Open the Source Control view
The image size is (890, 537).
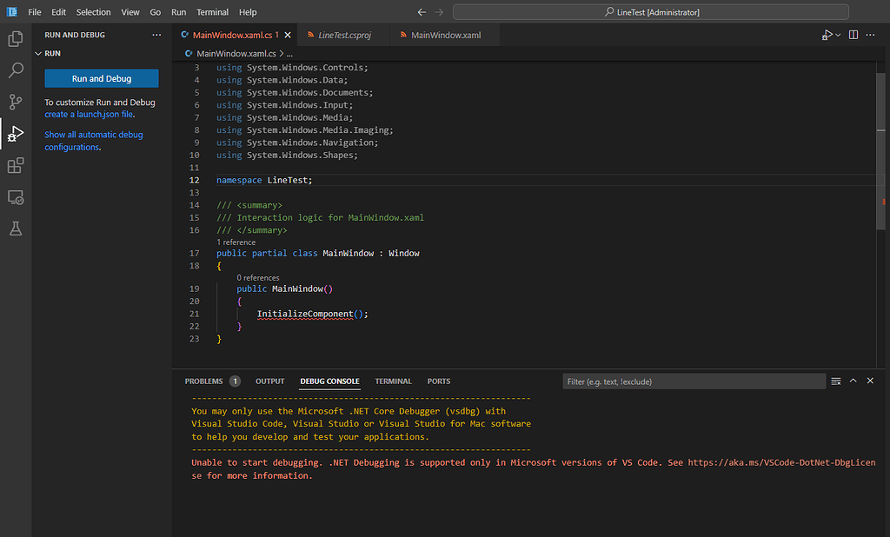click(15, 102)
